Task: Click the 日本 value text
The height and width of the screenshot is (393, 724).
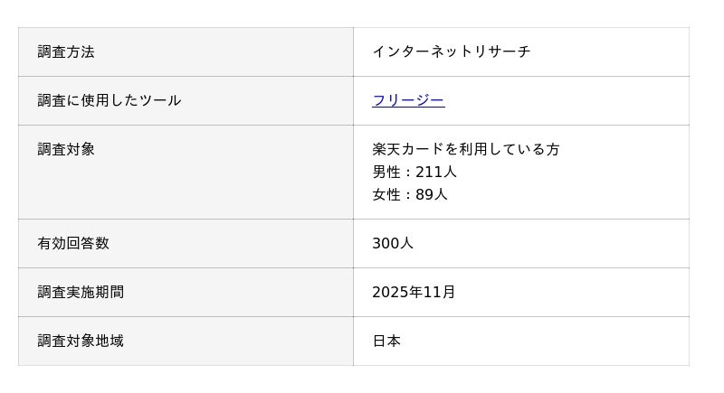Action: [386, 341]
